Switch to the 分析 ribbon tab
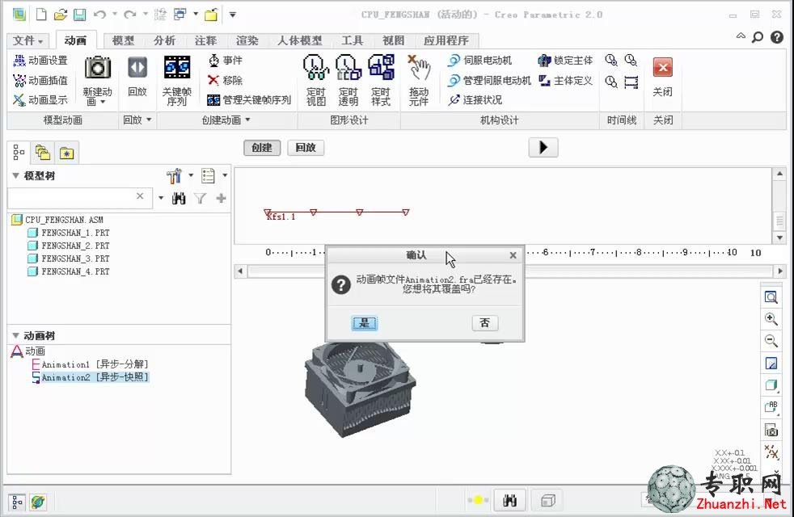The image size is (794, 517). [x=165, y=40]
